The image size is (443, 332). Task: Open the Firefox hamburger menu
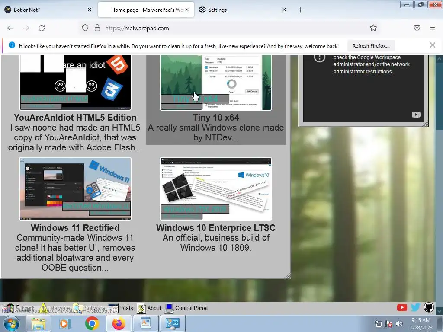point(432,28)
